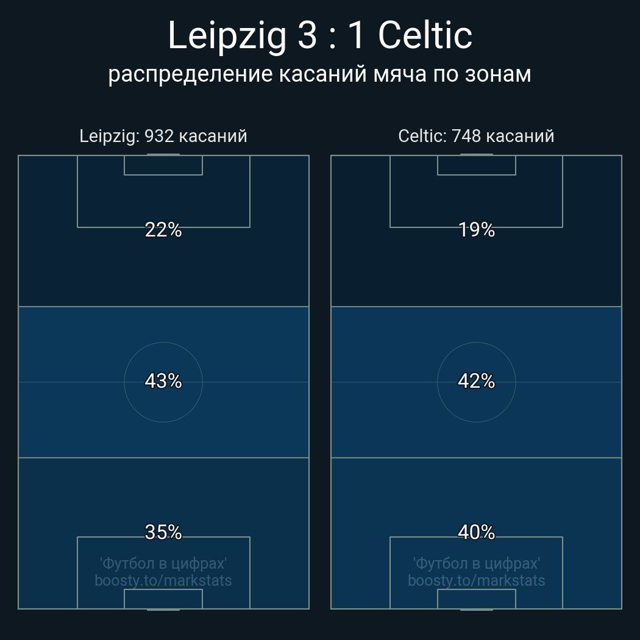The height and width of the screenshot is (640, 640).
Task: Click the bottom six-yard box on Leipzig pitch
Action: pyautogui.click(x=163, y=599)
